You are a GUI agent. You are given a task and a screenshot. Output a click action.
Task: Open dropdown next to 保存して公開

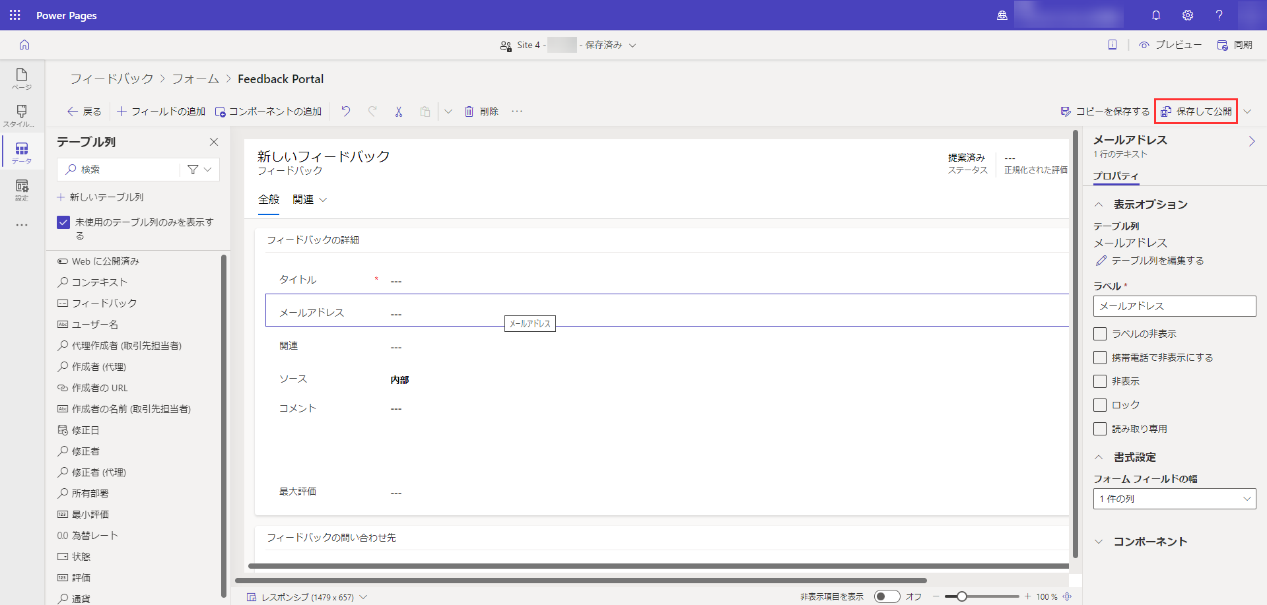click(x=1247, y=111)
